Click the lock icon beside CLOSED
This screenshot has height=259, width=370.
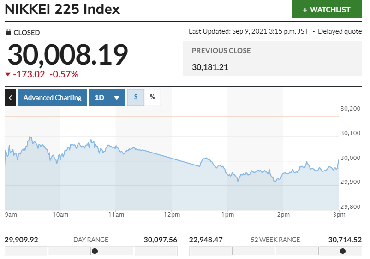click(8, 32)
